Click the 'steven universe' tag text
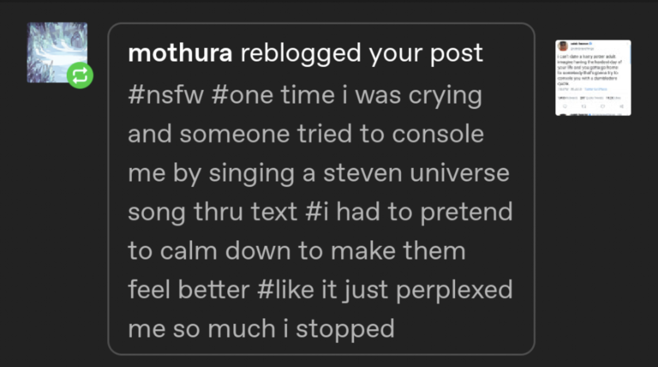 click(x=416, y=173)
